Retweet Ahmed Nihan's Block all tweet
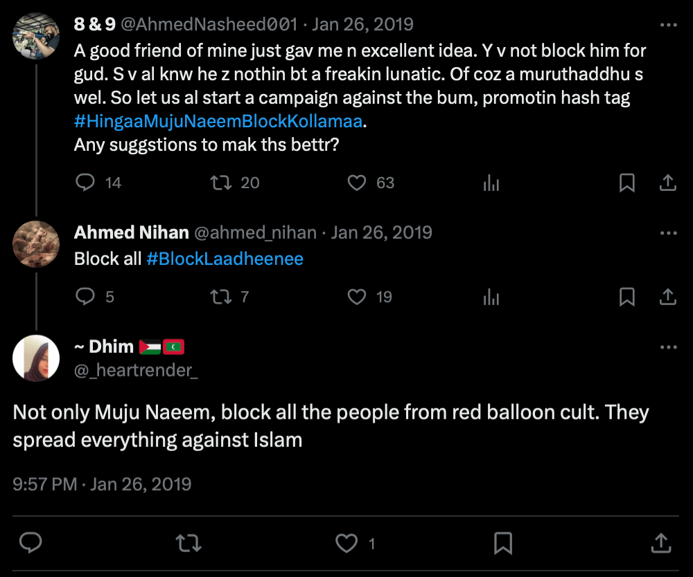The width and height of the screenshot is (693, 577). pyautogui.click(x=220, y=297)
